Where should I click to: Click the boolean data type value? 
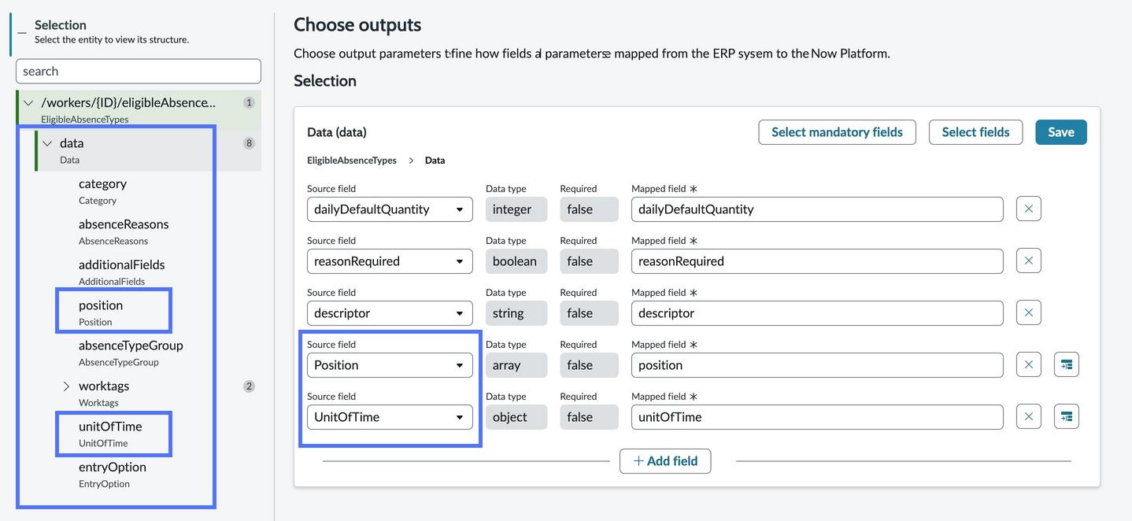point(516,261)
